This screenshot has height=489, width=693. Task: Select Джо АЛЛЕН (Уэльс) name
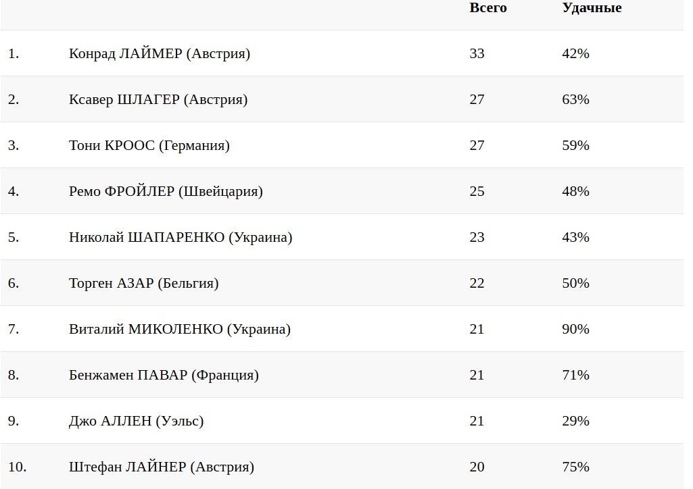(137, 421)
